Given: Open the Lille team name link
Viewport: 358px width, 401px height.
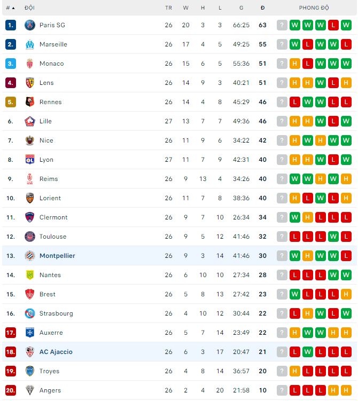Looking at the screenshot, I should [x=45, y=121].
